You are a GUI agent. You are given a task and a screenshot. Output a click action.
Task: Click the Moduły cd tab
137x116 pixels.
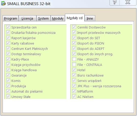75,18
